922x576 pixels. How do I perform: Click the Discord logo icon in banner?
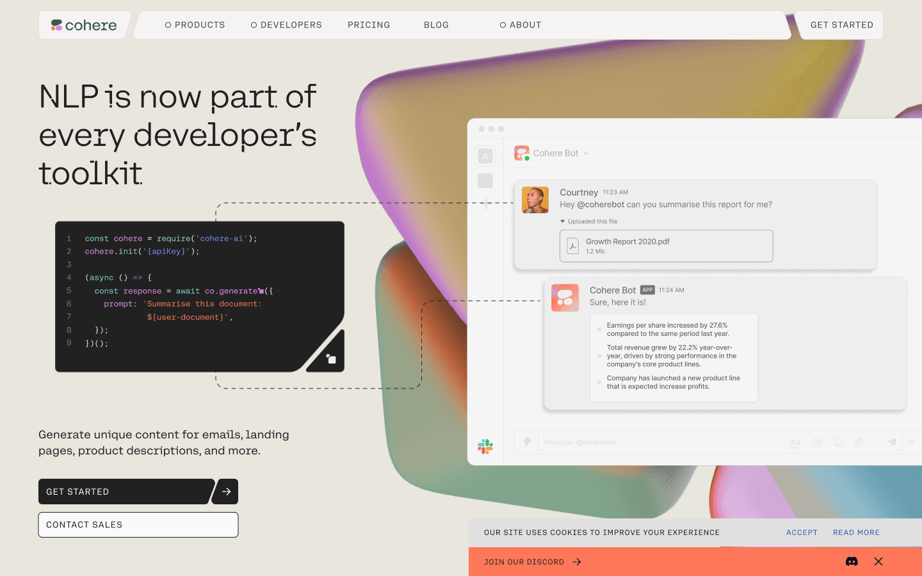click(852, 561)
